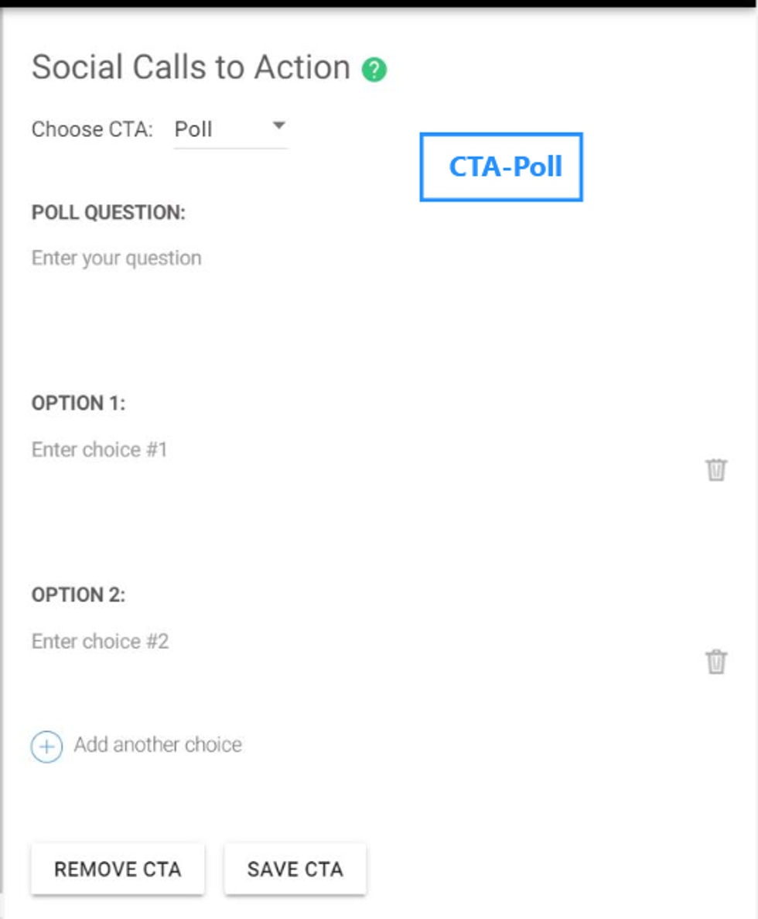Click the 'Social Calls to Action' heading
Image resolution: width=758 pixels, height=919 pixels.
point(191,67)
